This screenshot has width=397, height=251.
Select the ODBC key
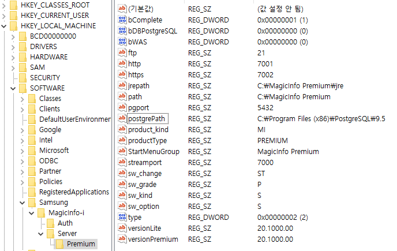(48, 161)
